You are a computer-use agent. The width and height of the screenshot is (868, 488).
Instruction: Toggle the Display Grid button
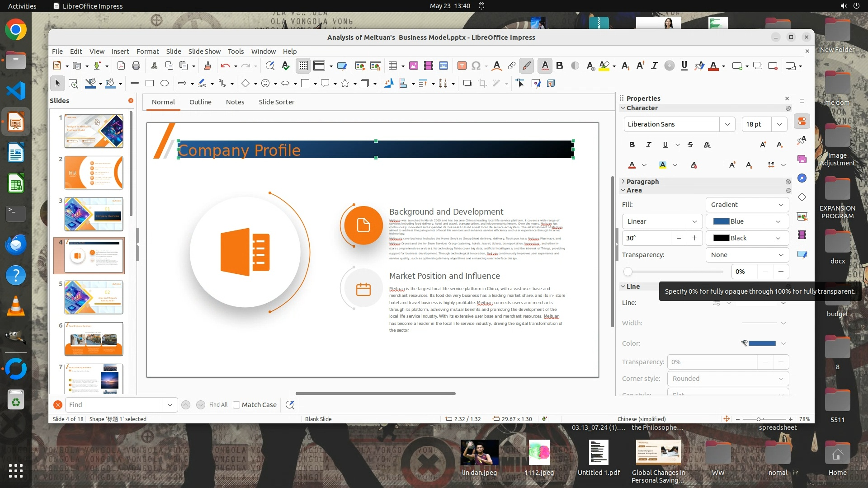(x=303, y=66)
